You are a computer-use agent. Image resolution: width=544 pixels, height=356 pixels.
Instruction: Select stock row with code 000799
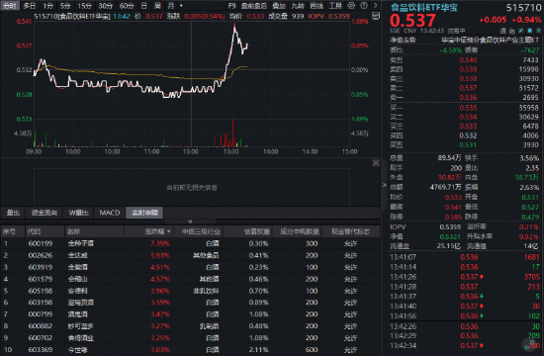[190, 314]
